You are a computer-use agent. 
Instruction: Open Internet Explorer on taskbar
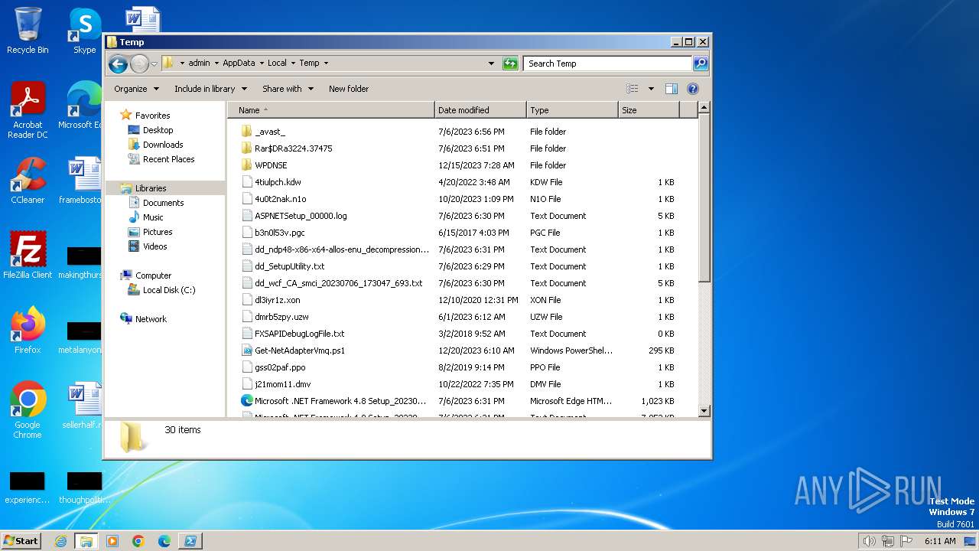click(x=60, y=541)
